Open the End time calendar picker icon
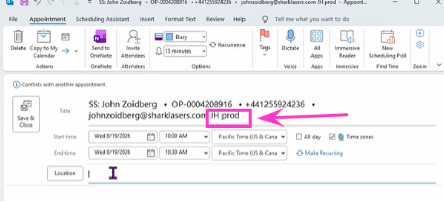 [151, 153]
